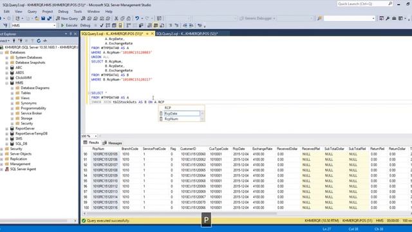Click the ExchangeRate column header
412x232 pixels.
pyautogui.click(x=262, y=149)
